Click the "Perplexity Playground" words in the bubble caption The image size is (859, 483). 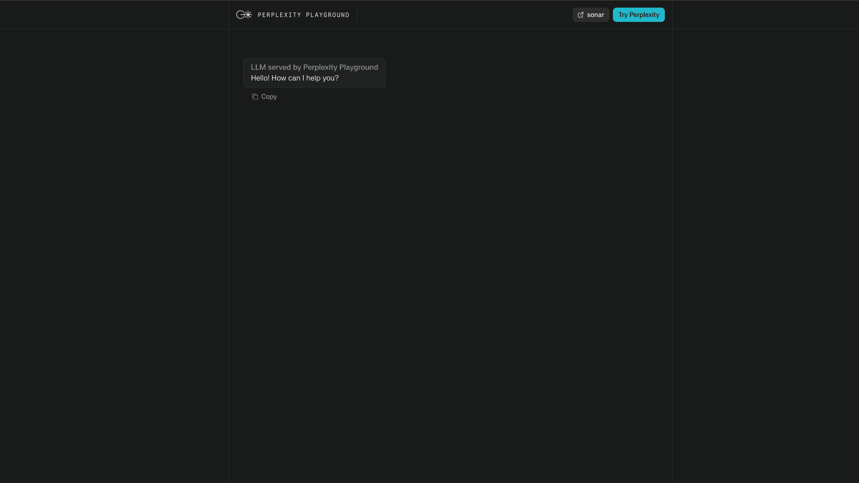coord(340,68)
